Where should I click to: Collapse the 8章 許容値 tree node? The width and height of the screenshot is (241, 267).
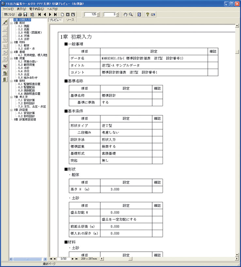[11, 110]
